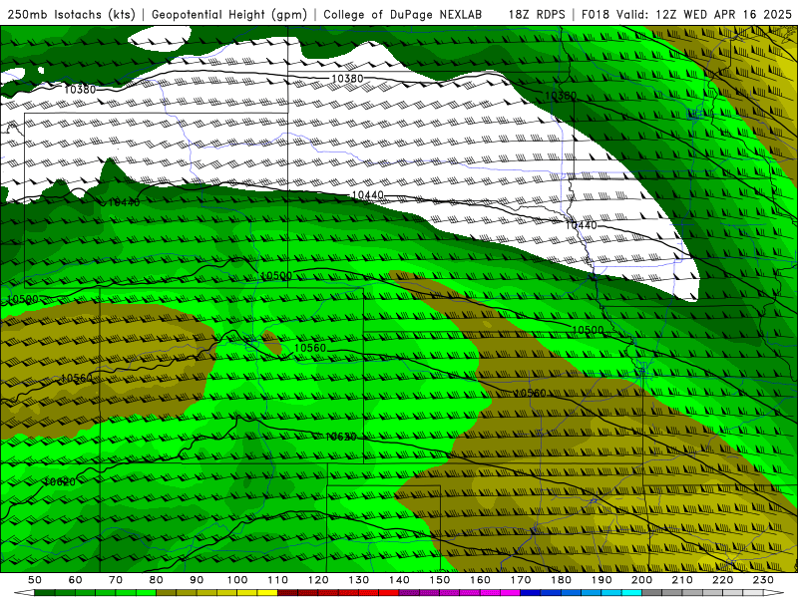Click the 'F018' forecast hour label

pyautogui.click(x=596, y=14)
